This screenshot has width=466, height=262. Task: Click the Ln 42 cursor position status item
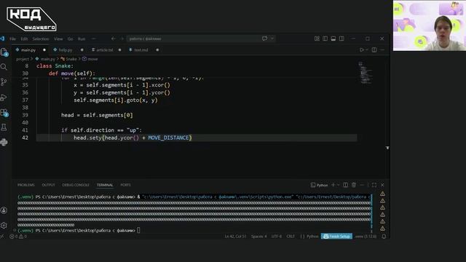(235, 237)
